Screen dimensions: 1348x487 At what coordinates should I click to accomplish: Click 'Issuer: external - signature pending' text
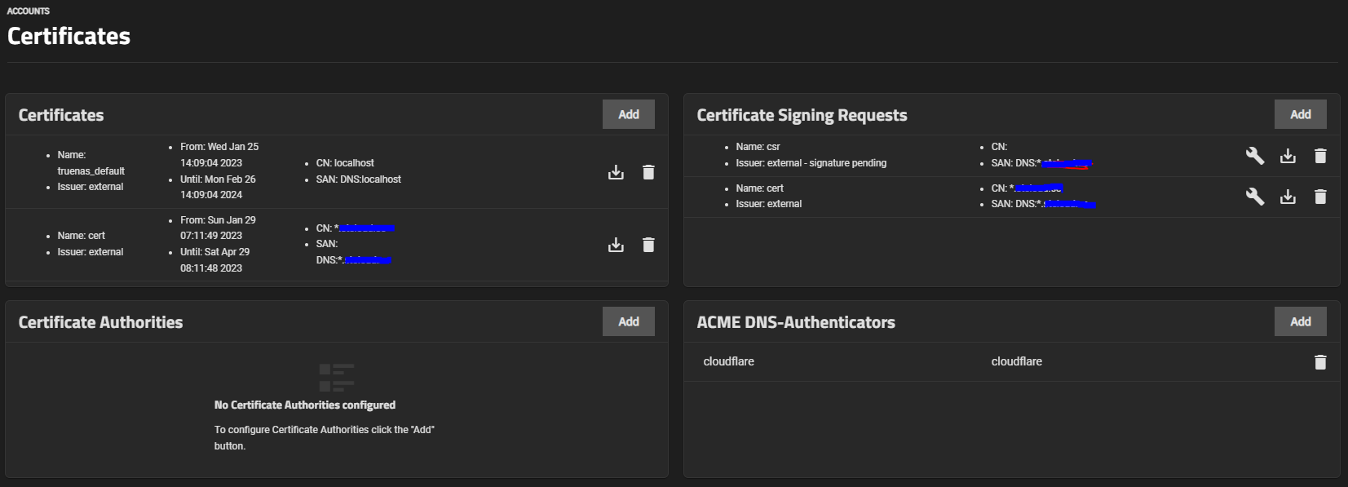(811, 163)
